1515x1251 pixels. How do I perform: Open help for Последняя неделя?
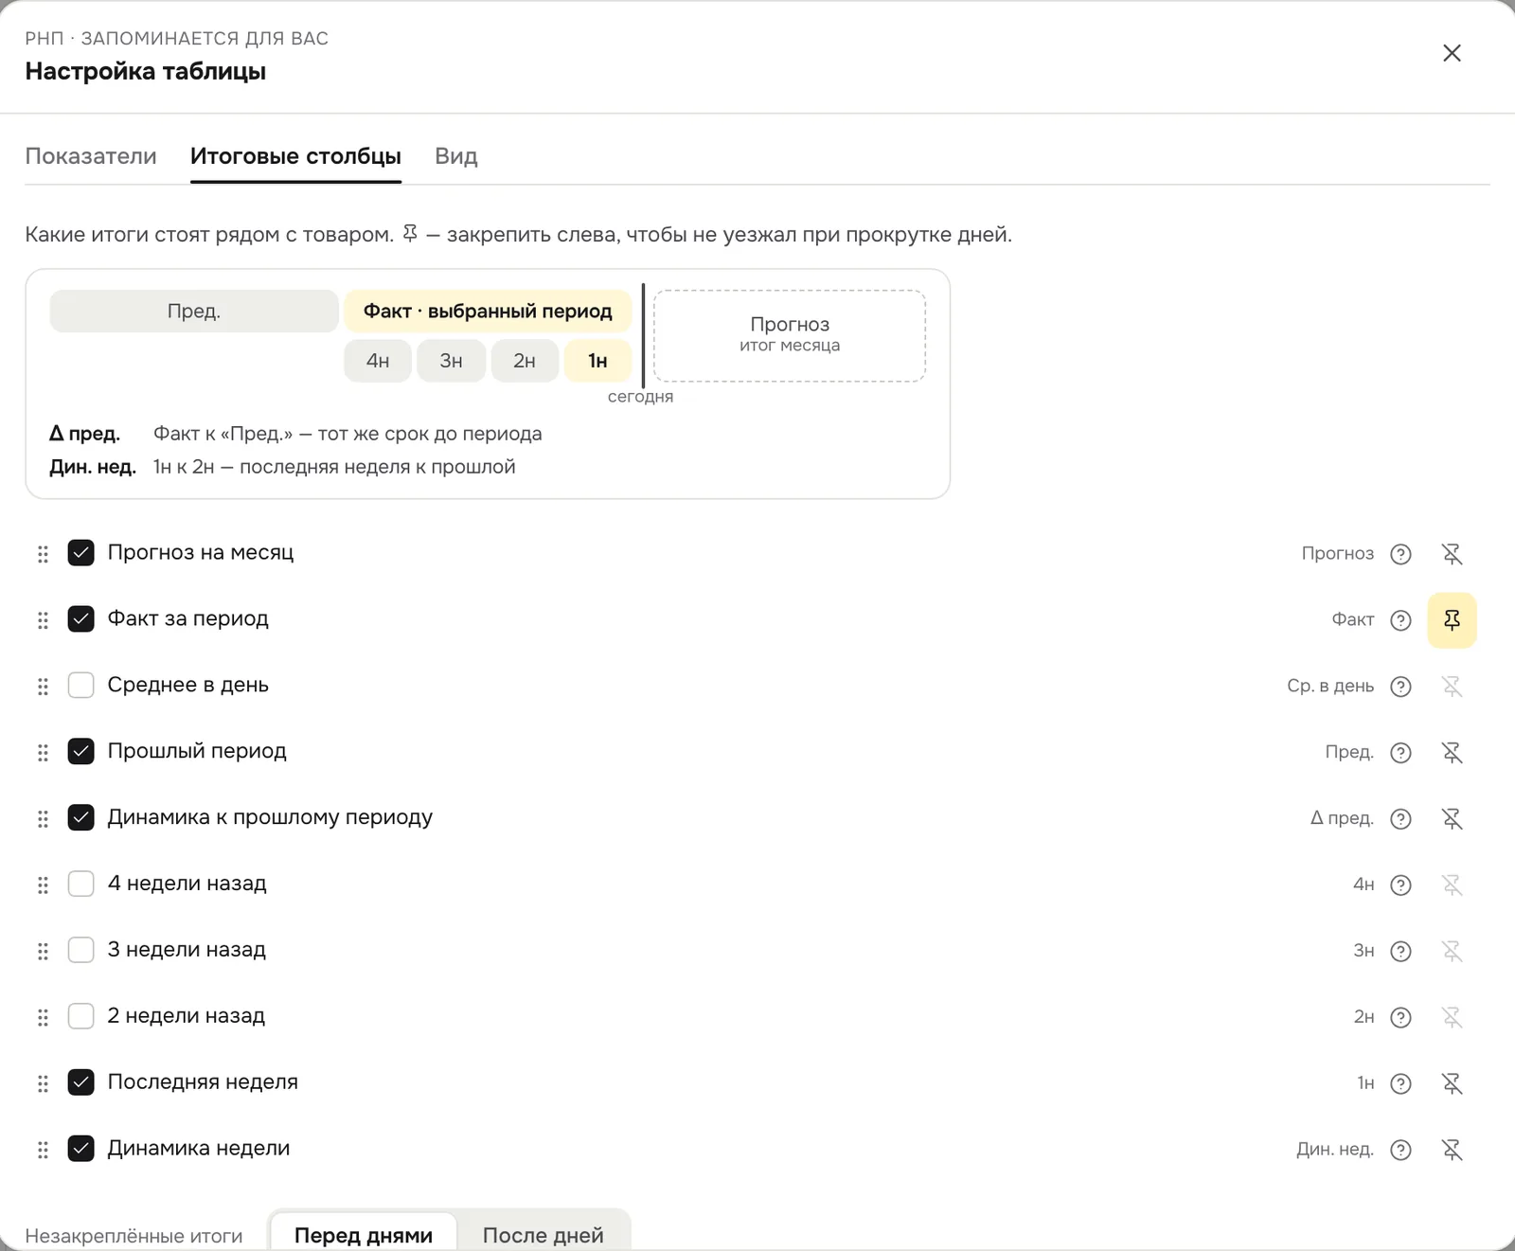(1400, 1083)
